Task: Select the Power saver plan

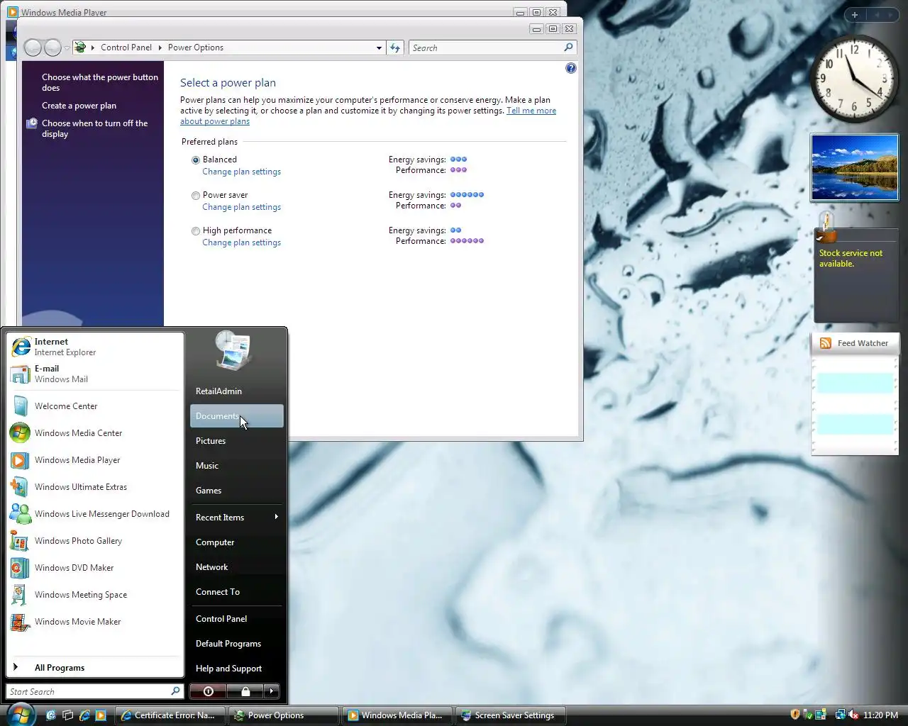Action: point(196,196)
